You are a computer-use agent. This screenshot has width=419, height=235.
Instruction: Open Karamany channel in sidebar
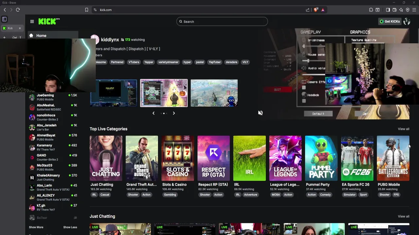[x=53, y=147]
